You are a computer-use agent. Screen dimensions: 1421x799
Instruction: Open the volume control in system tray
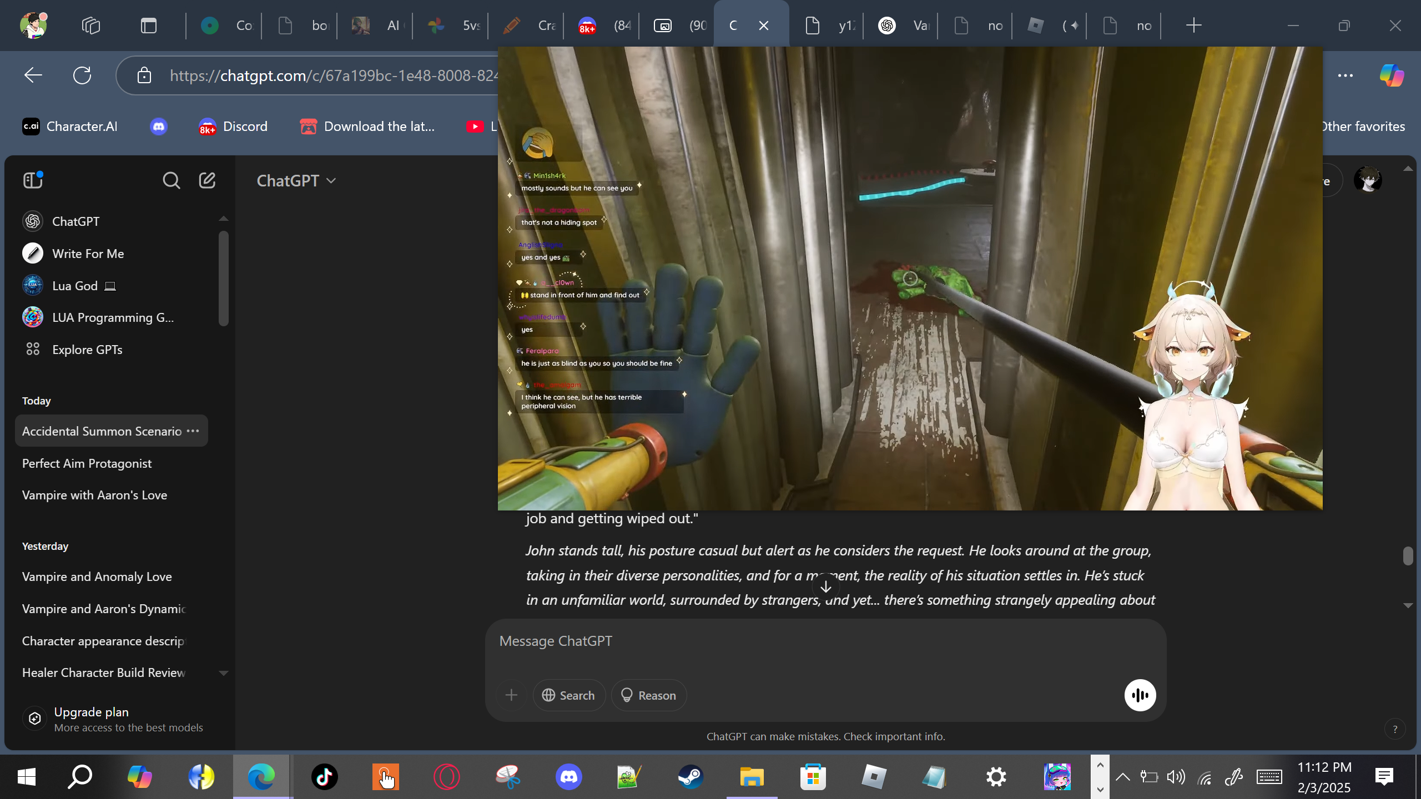click(x=1176, y=777)
